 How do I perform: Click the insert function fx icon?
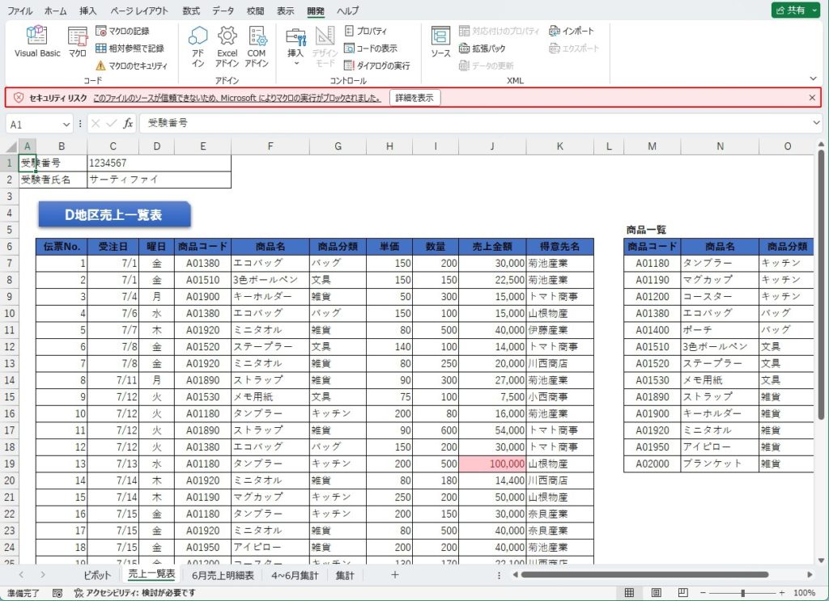[x=128, y=124]
